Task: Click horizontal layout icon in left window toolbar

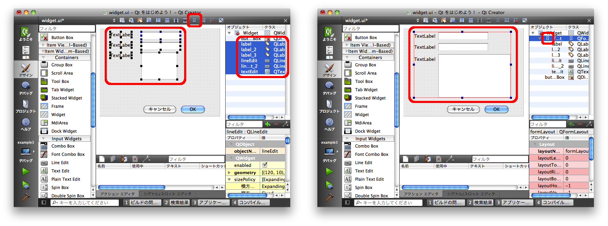Action: point(158,20)
